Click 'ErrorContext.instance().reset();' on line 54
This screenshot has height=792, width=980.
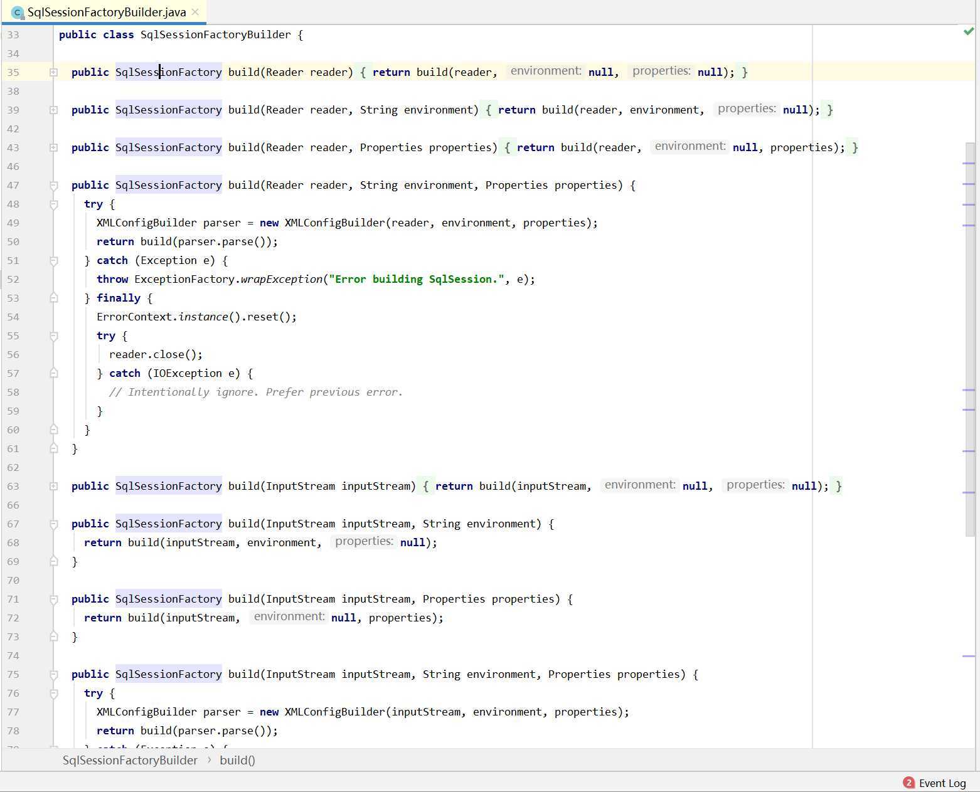click(197, 317)
